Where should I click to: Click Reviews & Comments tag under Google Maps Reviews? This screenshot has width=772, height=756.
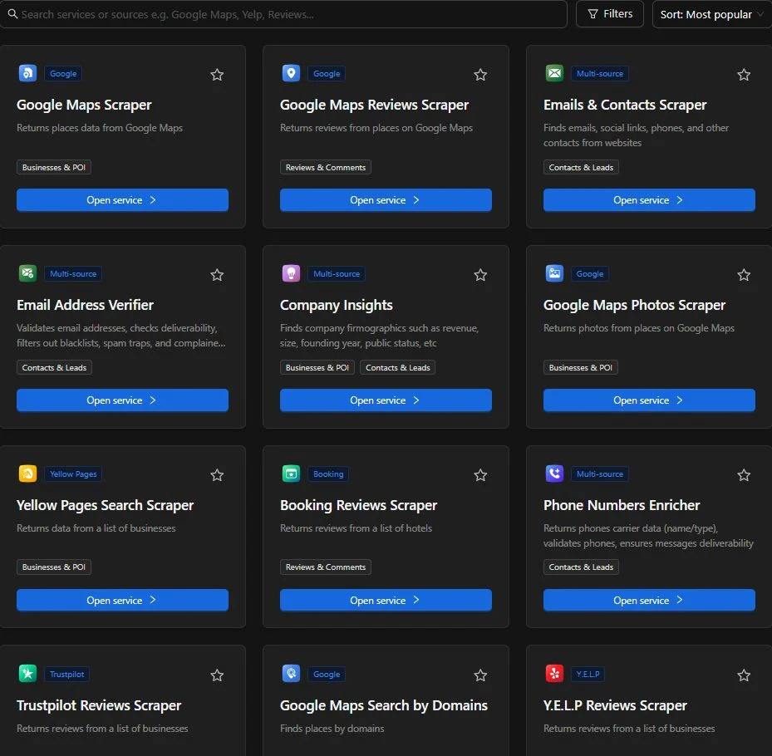tap(326, 167)
